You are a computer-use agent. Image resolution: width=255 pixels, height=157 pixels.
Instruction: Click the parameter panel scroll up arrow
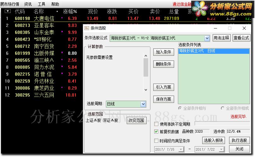tap(146, 56)
